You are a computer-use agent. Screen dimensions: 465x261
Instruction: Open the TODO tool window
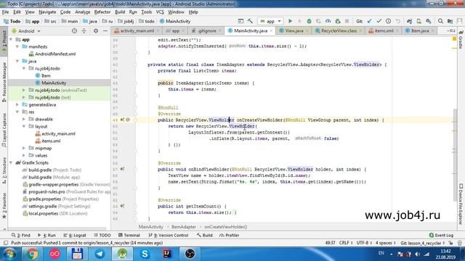coord(102,235)
